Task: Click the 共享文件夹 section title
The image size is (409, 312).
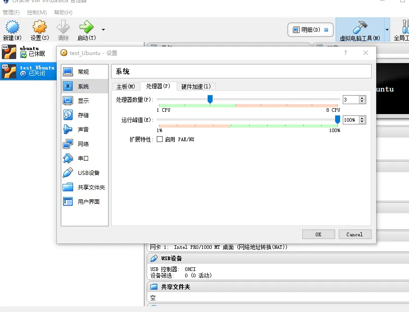Action: coord(176,287)
